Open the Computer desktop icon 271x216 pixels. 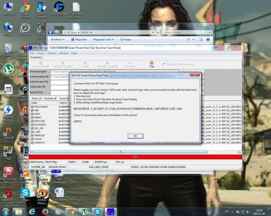(8, 9)
